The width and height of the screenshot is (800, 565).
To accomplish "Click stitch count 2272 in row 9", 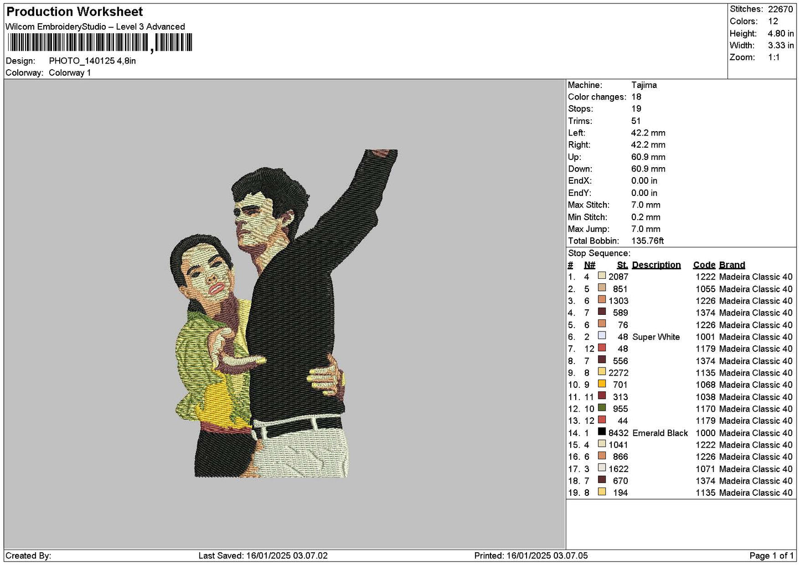I will (x=618, y=373).
